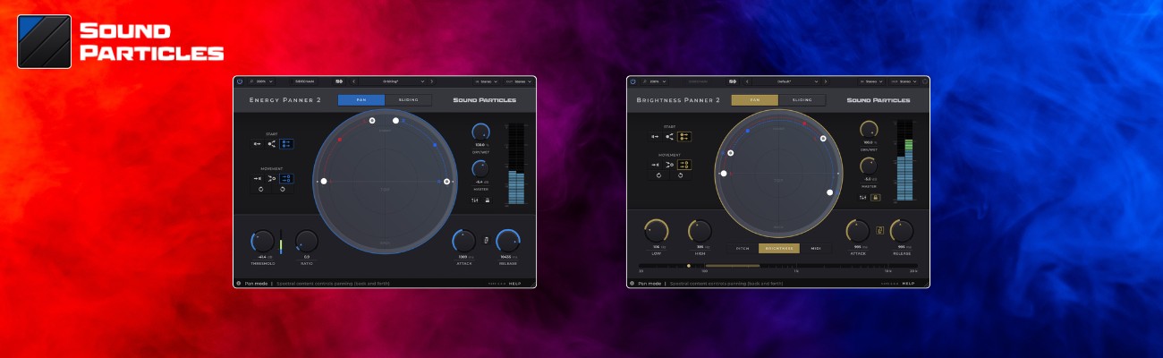
Task: Go to previous preset in Energy Panner
Action: [353, 81]
